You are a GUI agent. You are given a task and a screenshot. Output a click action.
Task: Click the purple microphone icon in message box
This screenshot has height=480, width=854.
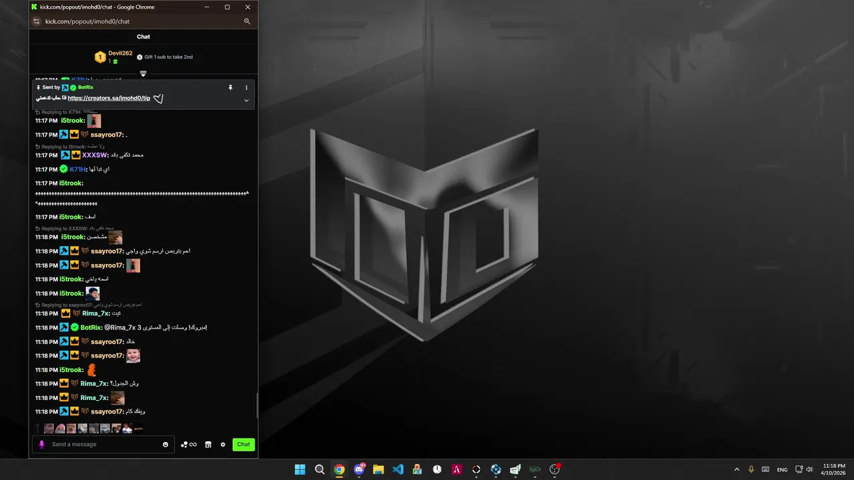click(x=41, y=445)
